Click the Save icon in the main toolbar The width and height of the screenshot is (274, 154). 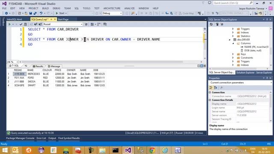30,13
